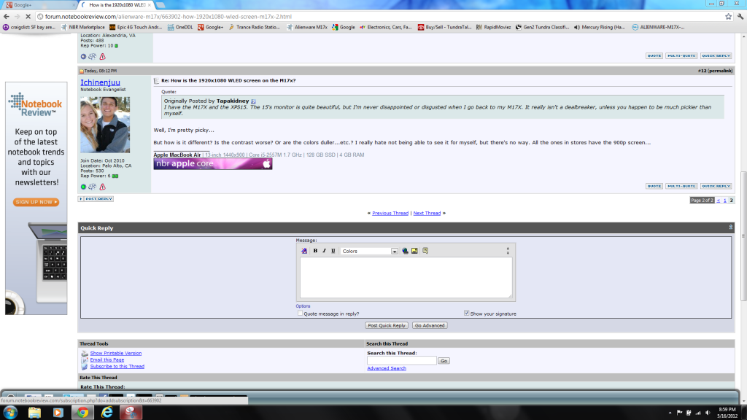Click the Wrap Quote tags icon
The width and height of the screenshot is (747, 420).
coord(425,251)
